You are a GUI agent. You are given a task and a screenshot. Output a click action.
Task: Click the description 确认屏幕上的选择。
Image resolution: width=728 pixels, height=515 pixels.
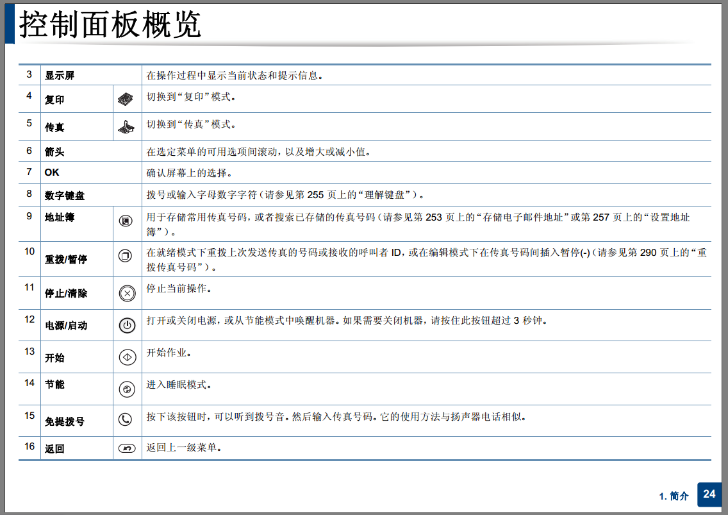190,173
